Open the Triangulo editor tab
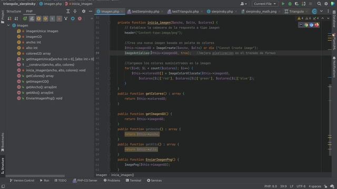 pyautogui.click(x=296, y=12)
